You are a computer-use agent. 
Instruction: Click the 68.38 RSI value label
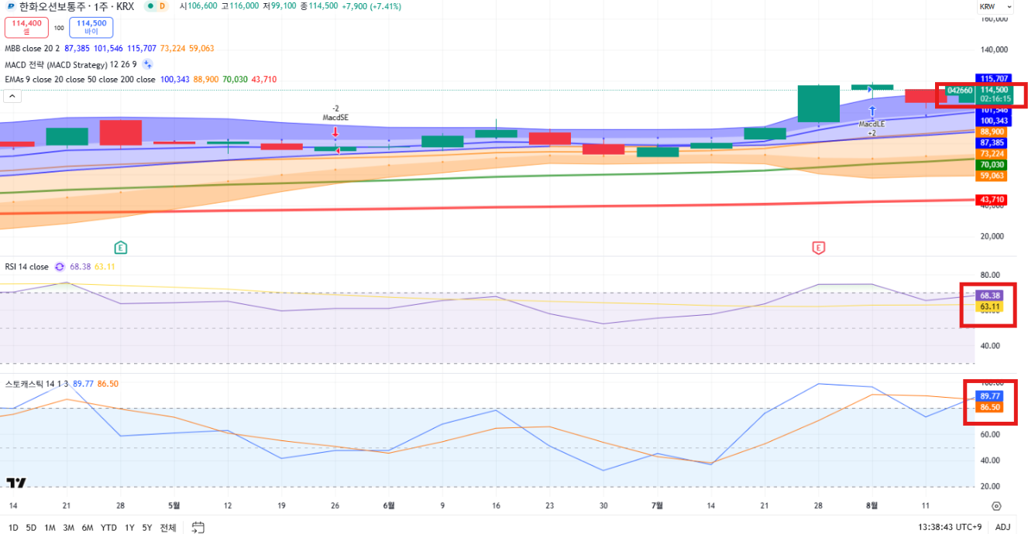[x=990, y=296]
